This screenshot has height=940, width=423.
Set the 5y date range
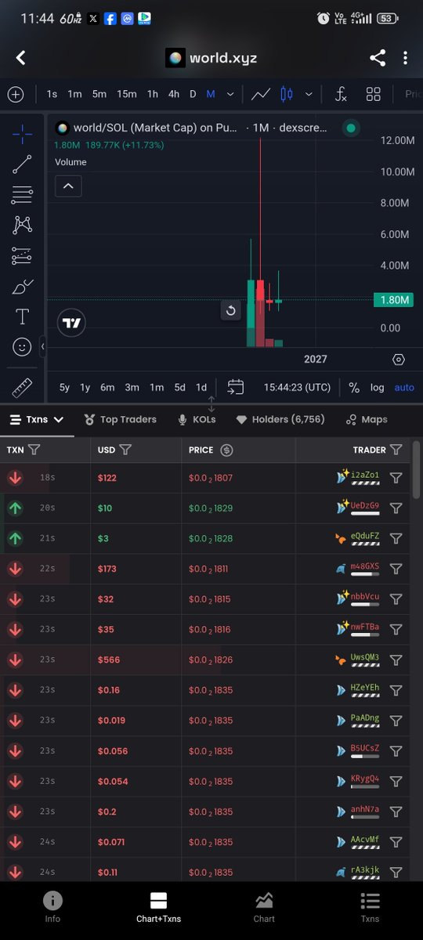coord(64,388)
